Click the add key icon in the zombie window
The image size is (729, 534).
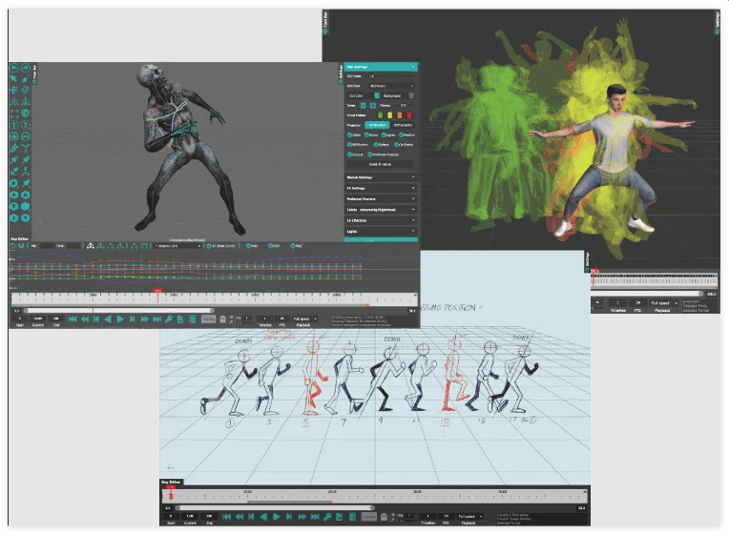[x=169, y=318]
